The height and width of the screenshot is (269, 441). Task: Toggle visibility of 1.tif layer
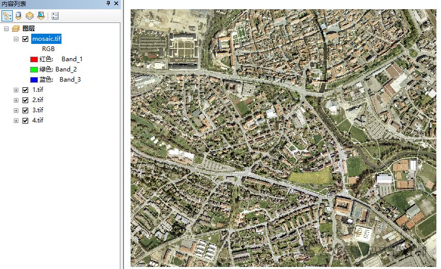pos(25,90)
